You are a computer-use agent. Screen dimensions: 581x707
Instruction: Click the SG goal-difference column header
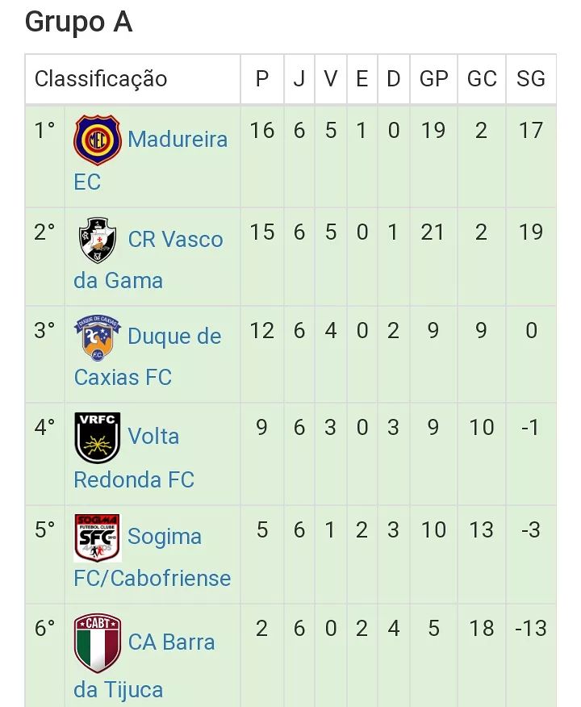531,78
